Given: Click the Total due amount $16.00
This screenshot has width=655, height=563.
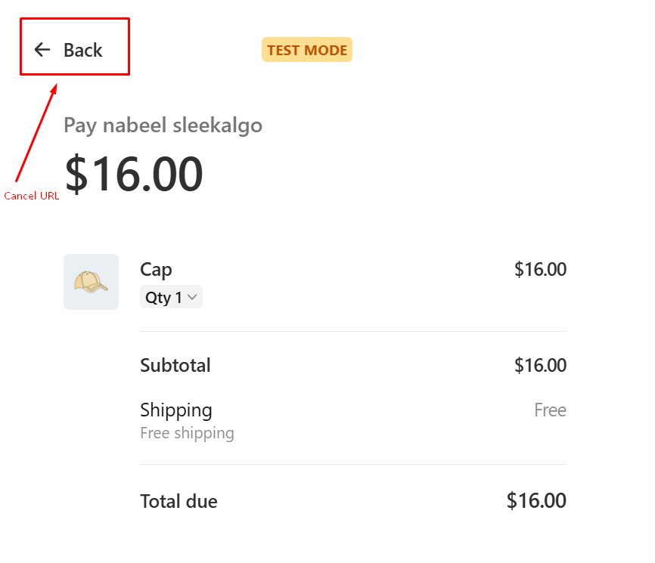Looking at the screenshot, I should 536,500.
